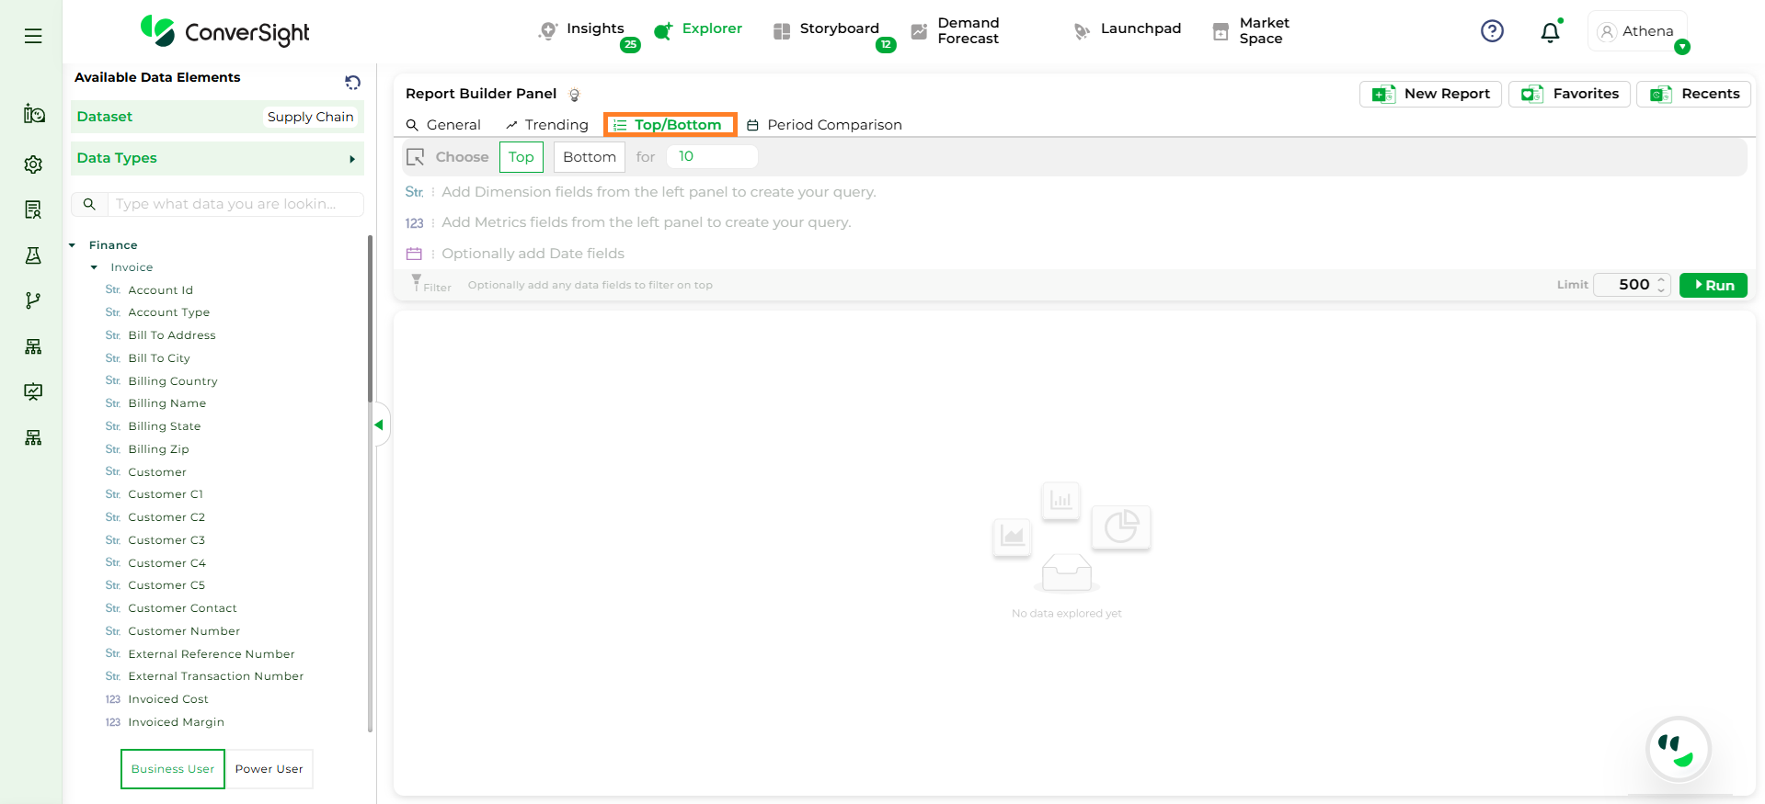Click the New Report button
The width and height of the screenshot is (1765, 804).
[1430, 94]
